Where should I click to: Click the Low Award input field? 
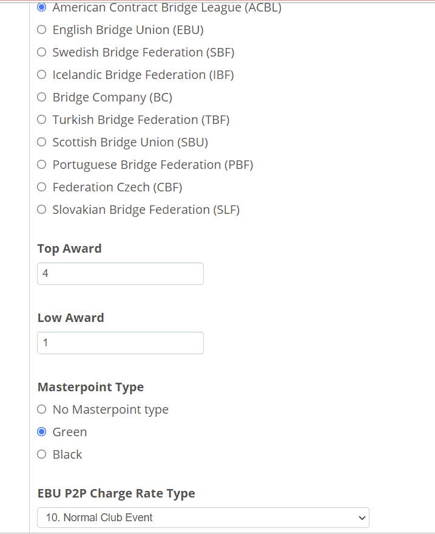coord(120,343)
